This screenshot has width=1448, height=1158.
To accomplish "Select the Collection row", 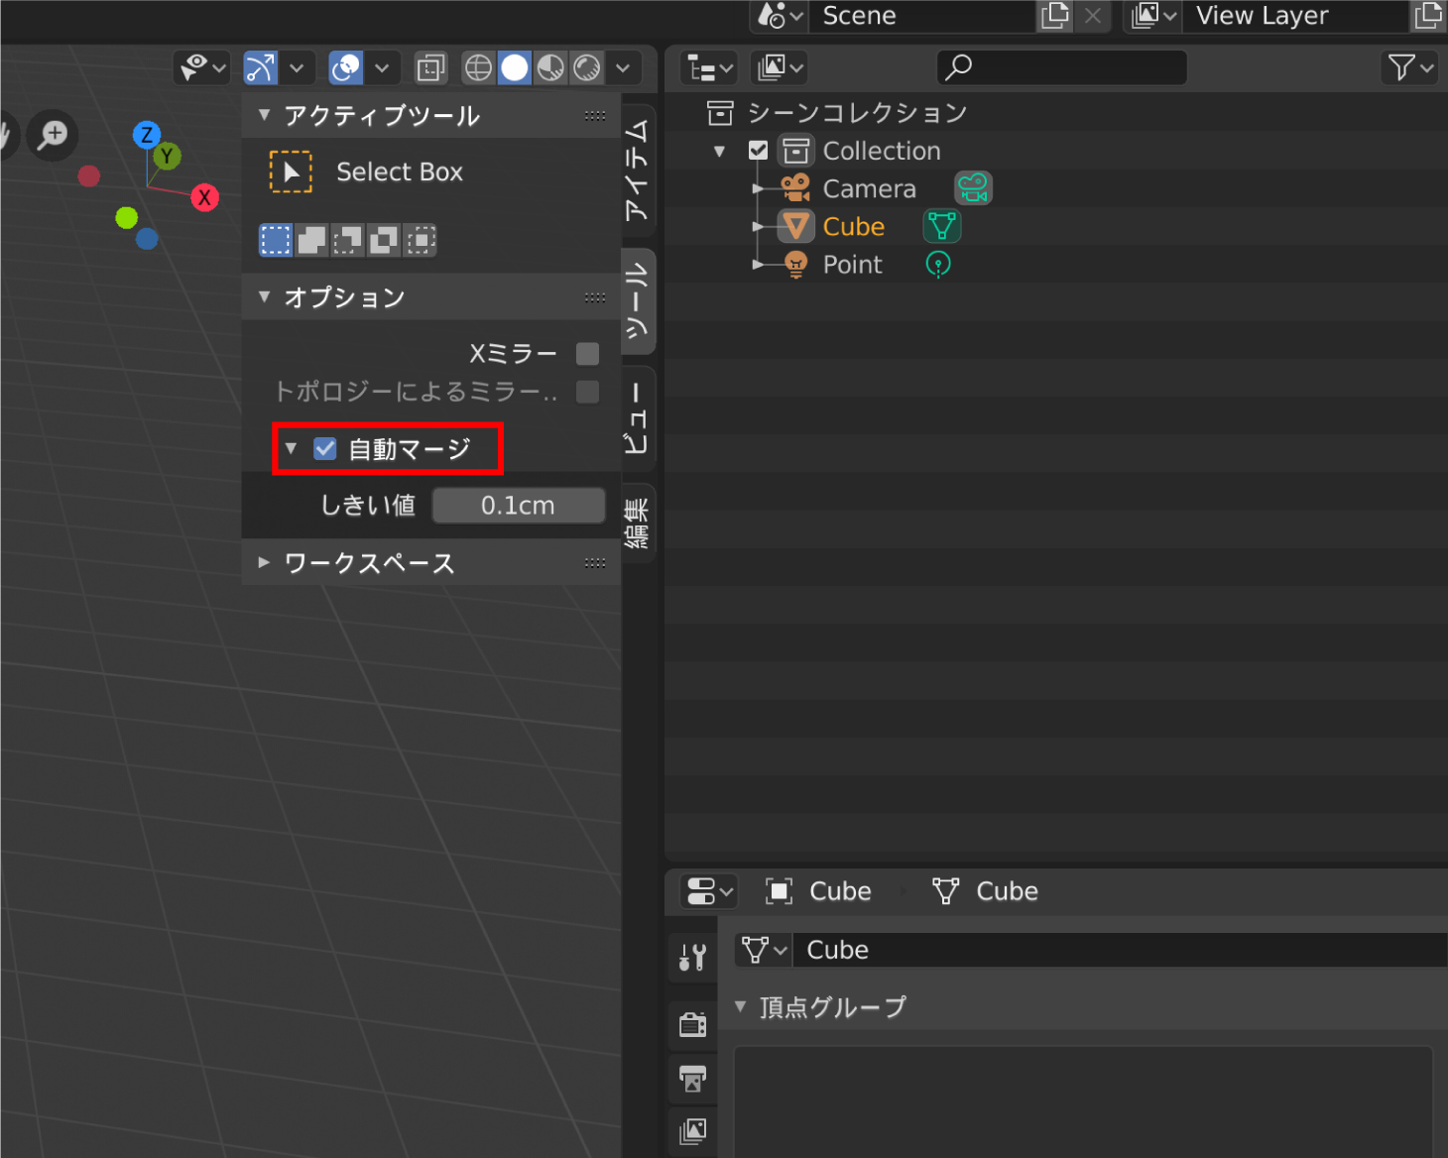I will click(1056, 151).
